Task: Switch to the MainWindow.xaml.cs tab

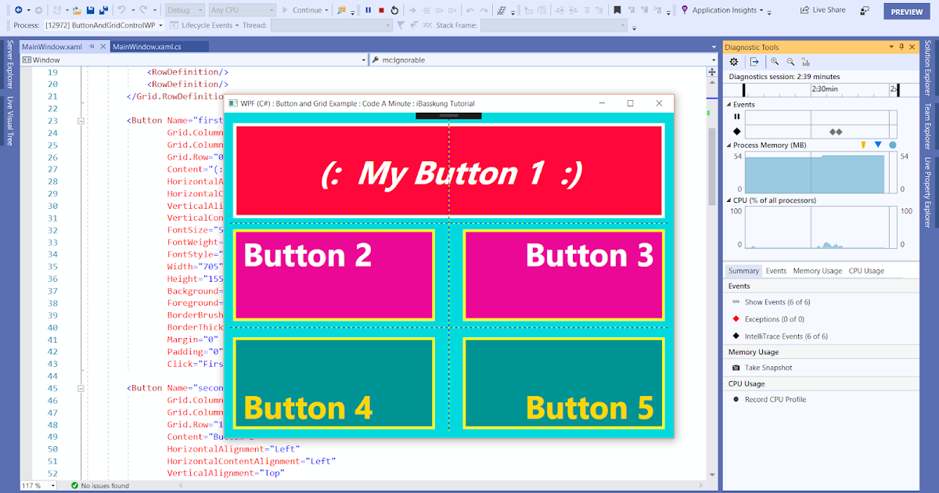Action: [157, 46]
